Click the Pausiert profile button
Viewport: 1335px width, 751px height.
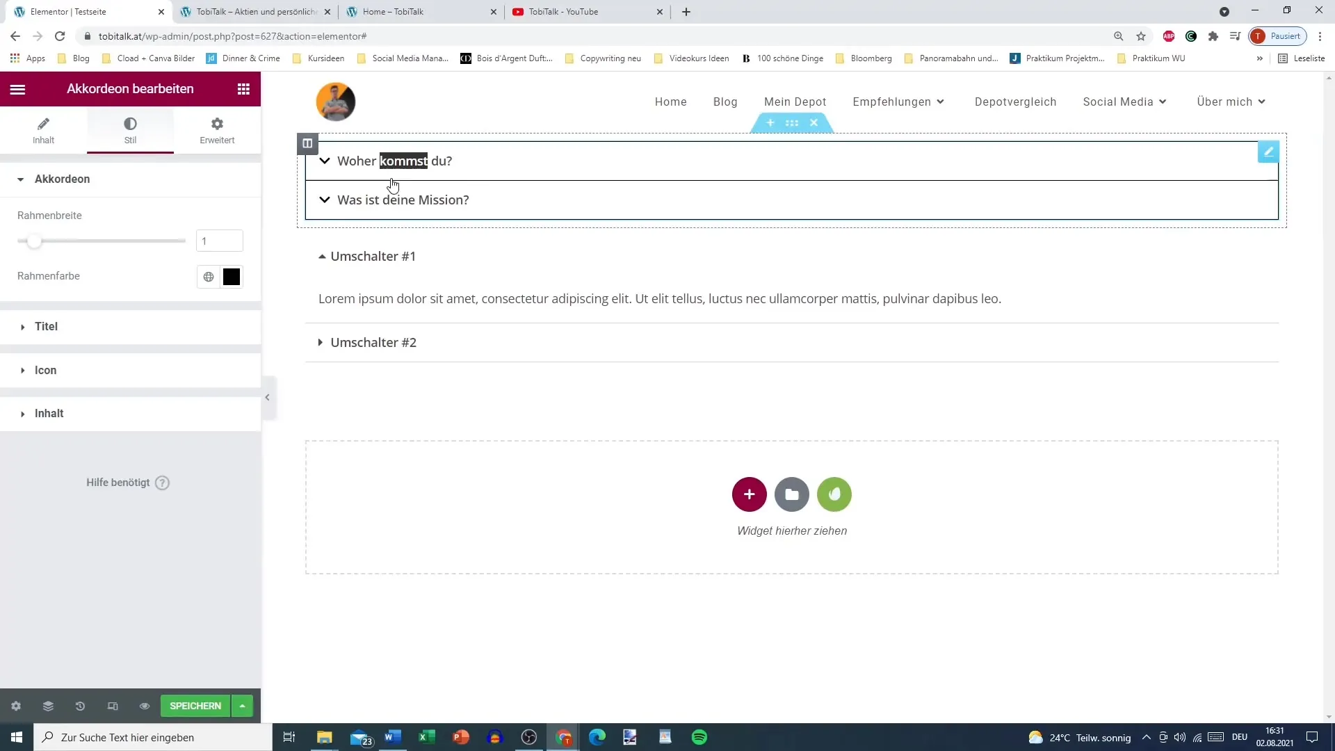coord(1278,36)
